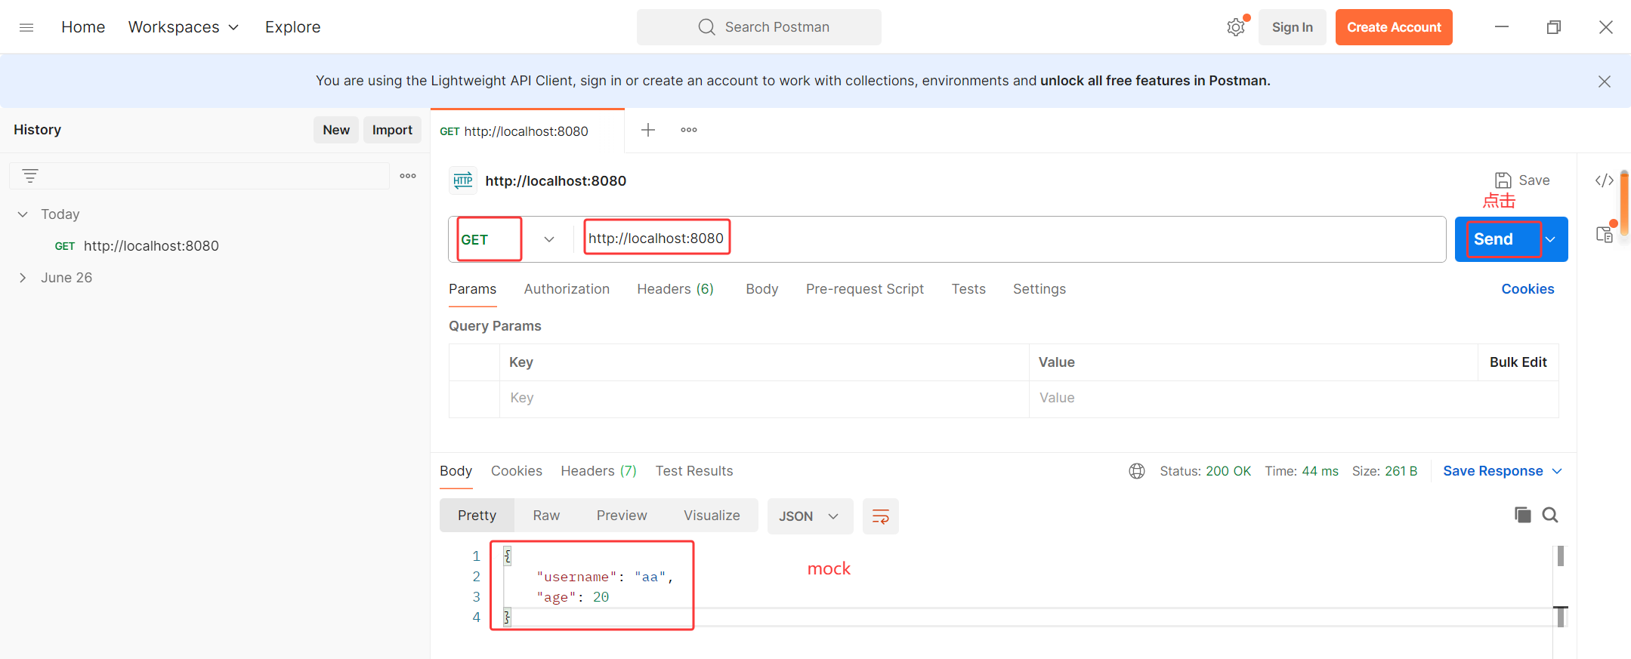Click the Status: 200 OK text
This screenshot has height=659, width=1631.
[x=1206, y=471]
